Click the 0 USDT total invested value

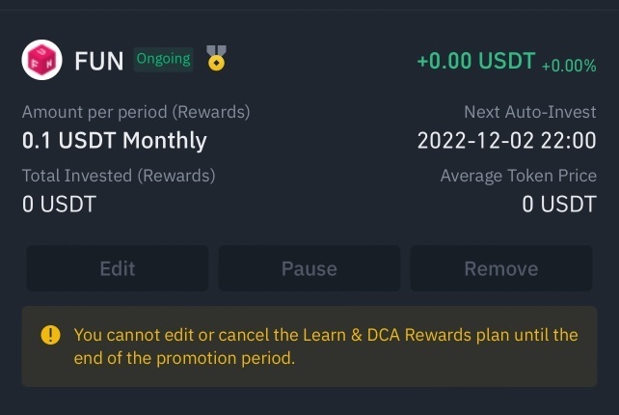(59, 204)
